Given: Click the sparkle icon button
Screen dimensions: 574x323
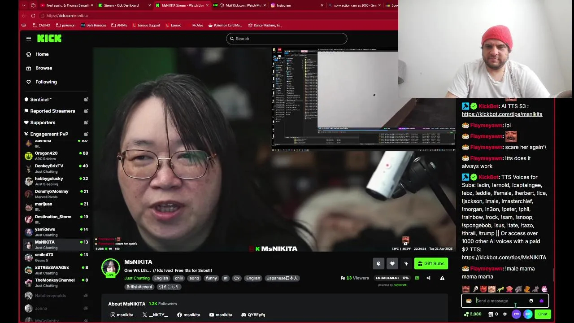Looking at the screenshot, I should (x=406, y=264).
